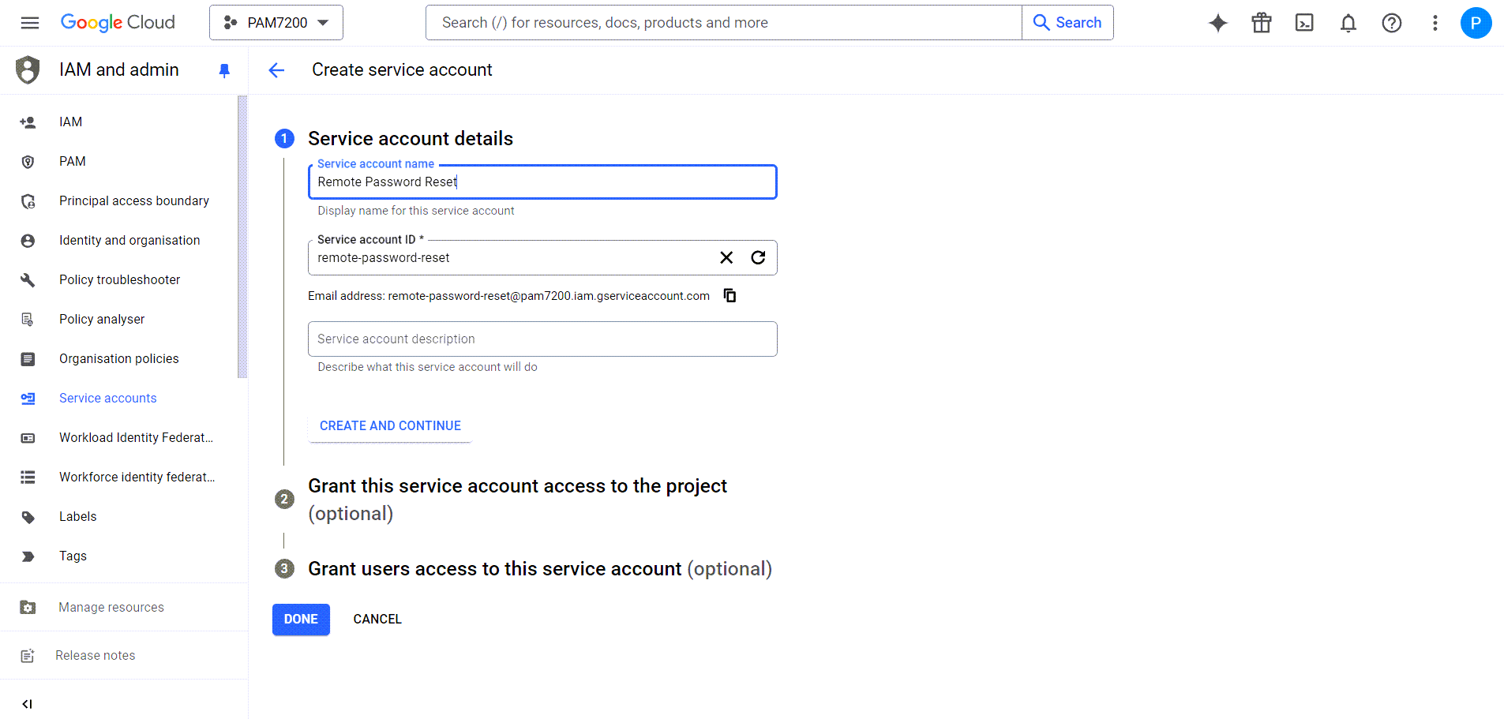Click inside the Service account description field
1504x719 pixels.
pyautogui.click(x=542, y=339)
